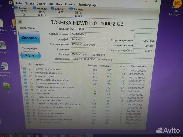Open the Справка menu

coord(70,4)
